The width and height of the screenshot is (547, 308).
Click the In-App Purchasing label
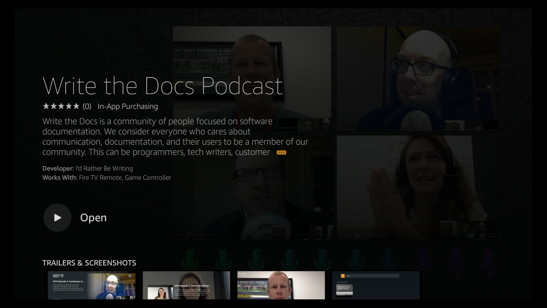pos(128,106)
